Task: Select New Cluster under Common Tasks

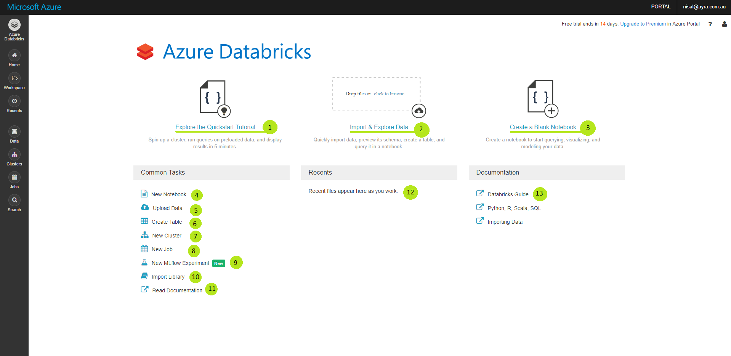Action: (x=167, y=236)
